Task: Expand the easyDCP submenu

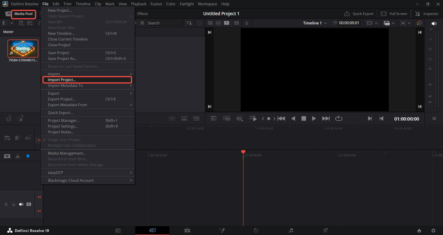Action: (88, 172)
